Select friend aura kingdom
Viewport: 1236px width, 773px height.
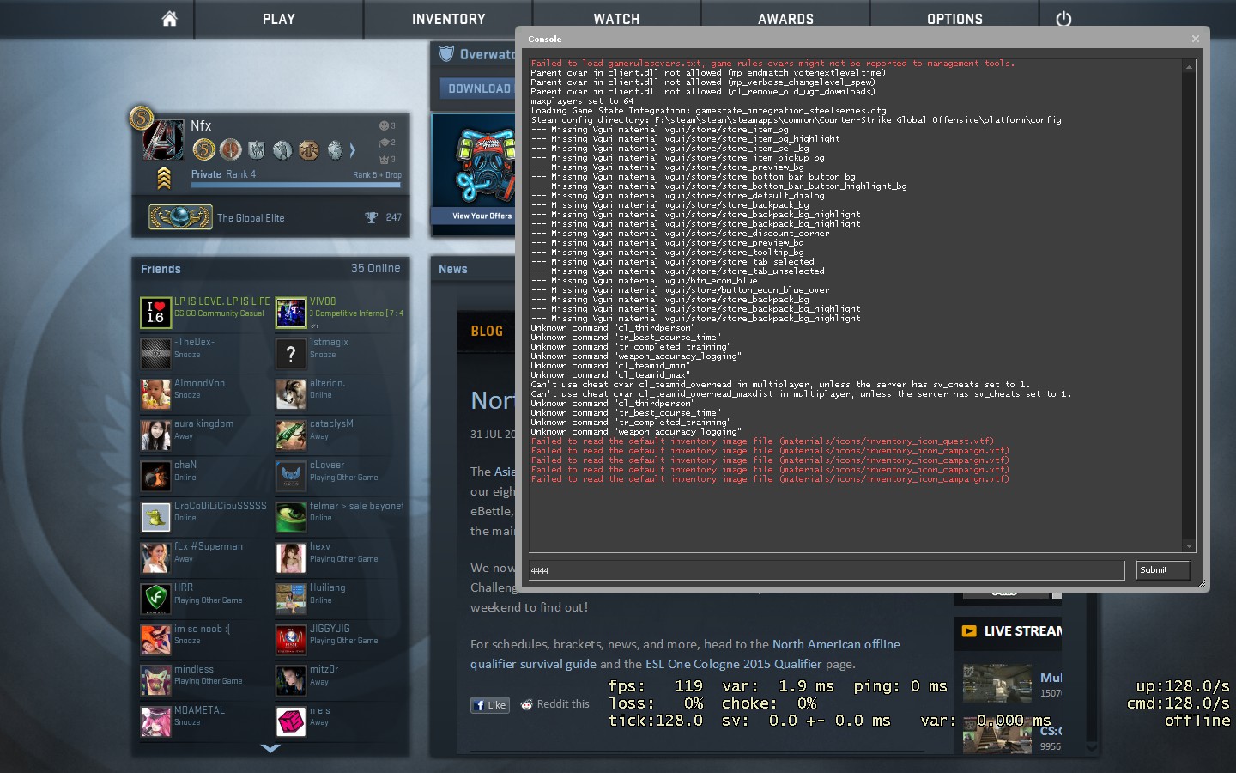point(205,435)
